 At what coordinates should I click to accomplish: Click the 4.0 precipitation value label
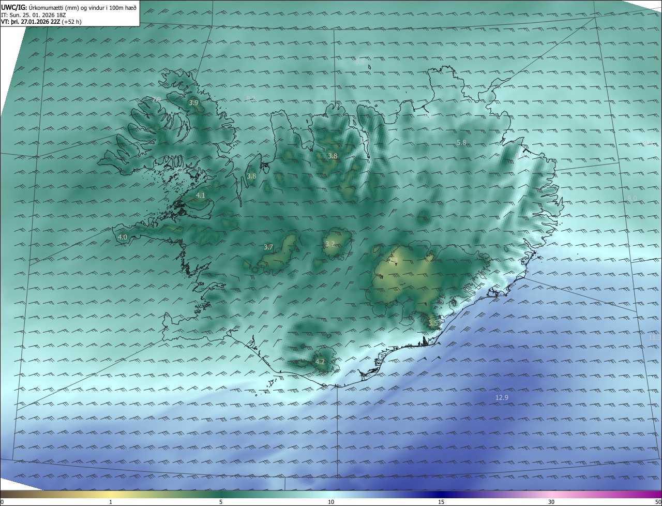[123, 237]
